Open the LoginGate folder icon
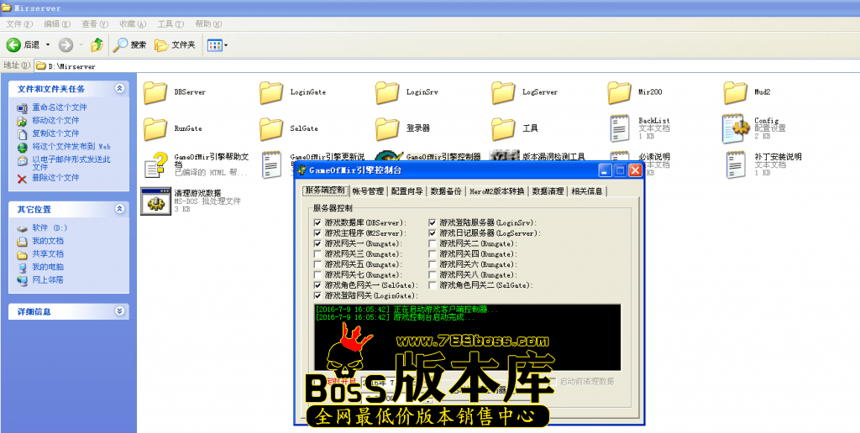This screenshot has height=433, width=860. (270, 92)
